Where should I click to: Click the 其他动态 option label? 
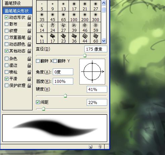pyautogui.click(x=17, y=51)
